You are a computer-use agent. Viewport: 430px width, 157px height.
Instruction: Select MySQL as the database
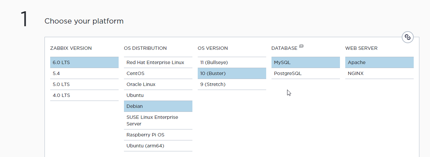pos(306,62)
